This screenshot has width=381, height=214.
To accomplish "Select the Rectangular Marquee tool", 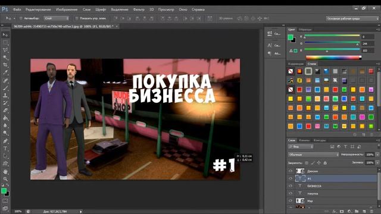I will 5,42.
